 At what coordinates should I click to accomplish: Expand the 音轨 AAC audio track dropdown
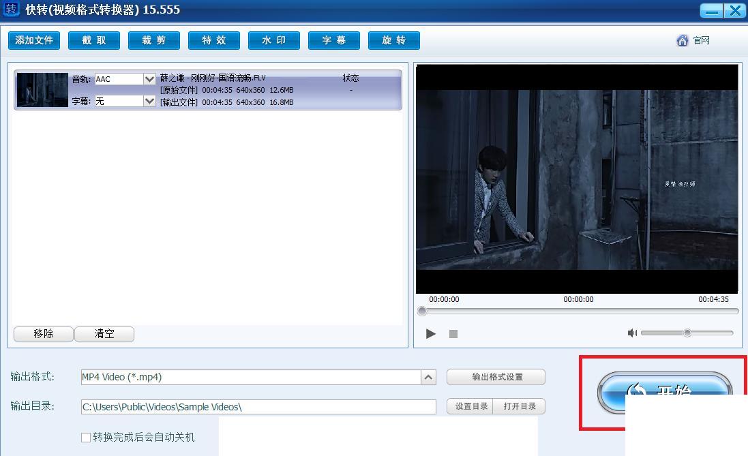click(x=149, y=78)
